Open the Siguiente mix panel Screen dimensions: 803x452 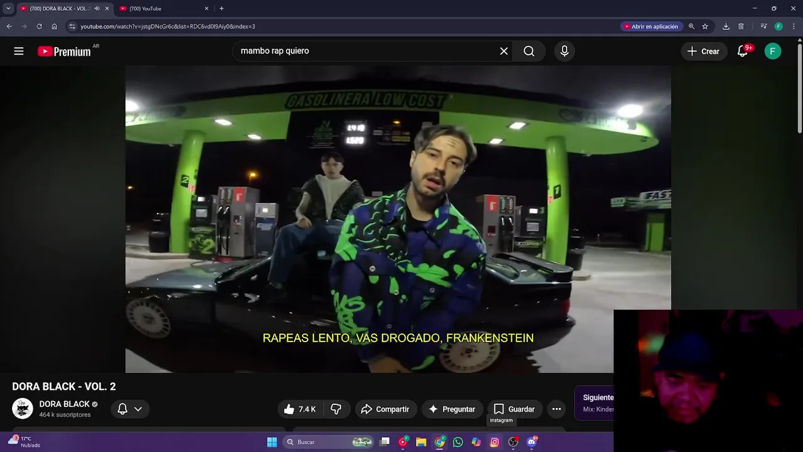pos(594,403)
